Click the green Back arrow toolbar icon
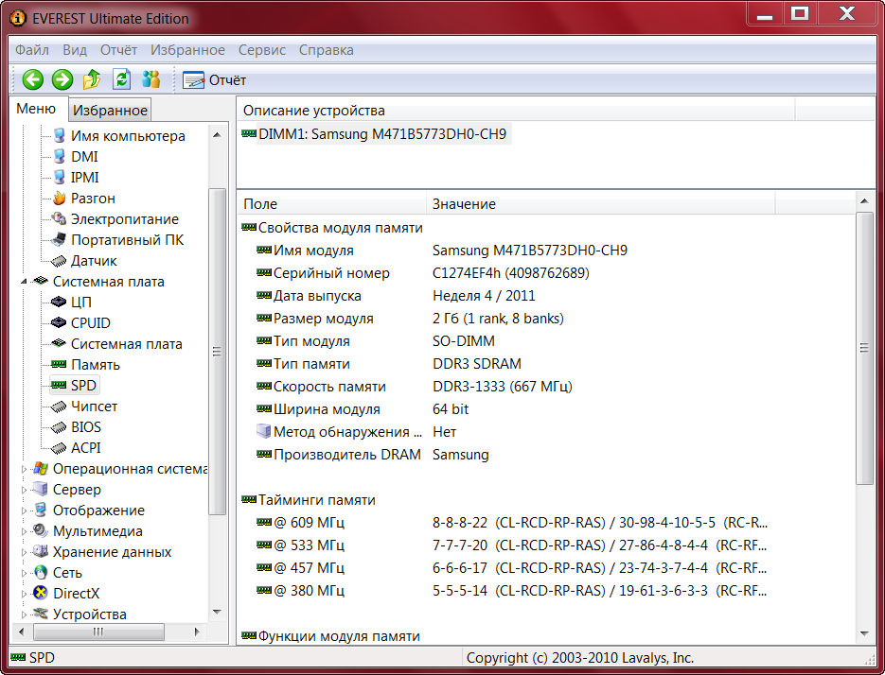This screenshot has width=885, height=675. (x=33, y=79)
